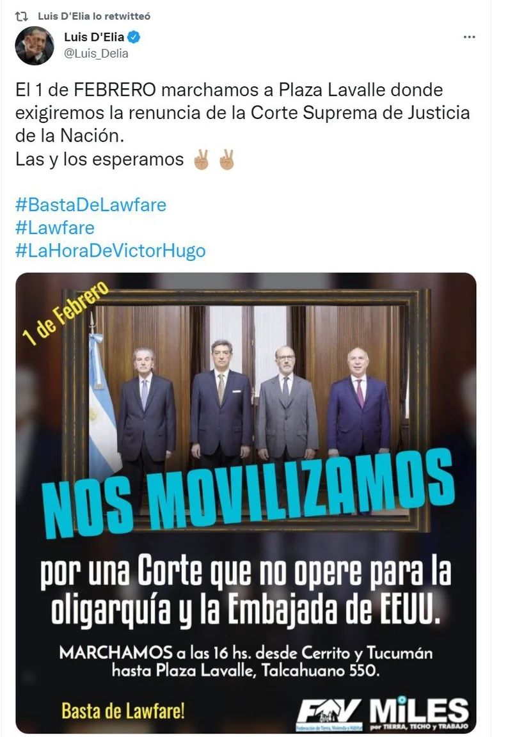This screenshot has height=737, width=524.
Task: Click the yellow "Basta de Lawfare!" text
Action: point(123,711)
